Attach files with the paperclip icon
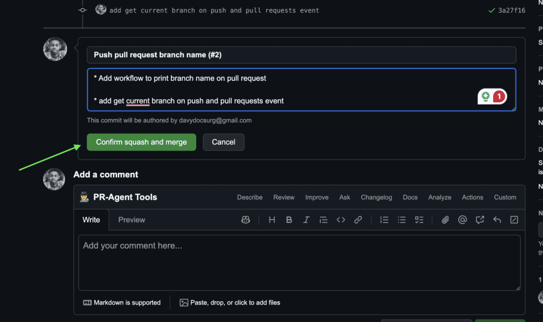This screenshot has width=543, height=322. coord(445,220)
